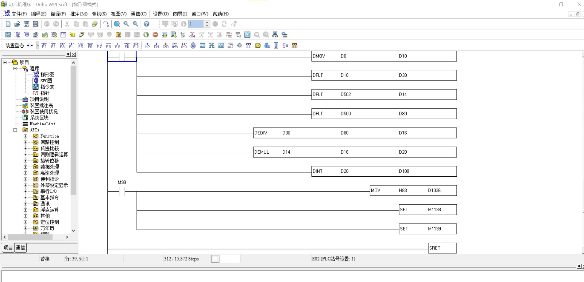
Task: Click the 装置型态 toolbar button
Action: click(14, 46)
